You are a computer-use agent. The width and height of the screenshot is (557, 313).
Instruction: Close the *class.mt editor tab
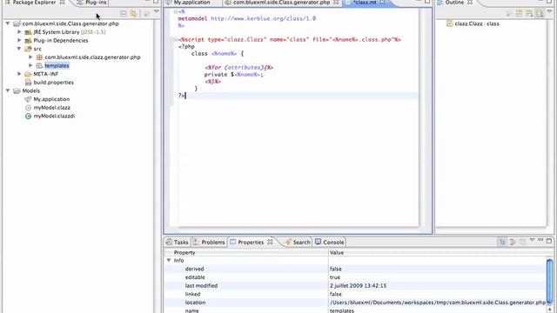382,3
